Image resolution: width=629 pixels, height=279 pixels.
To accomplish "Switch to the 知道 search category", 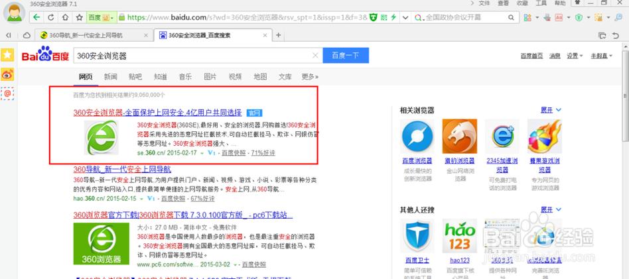I will (x=160, y=77).
